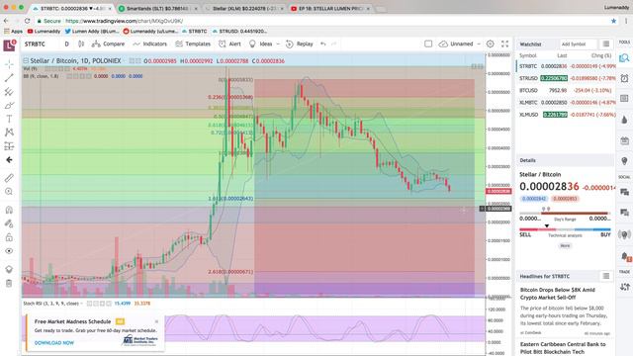
Task: Click DOWNLOAD NOW in the ad
Action: coord(54,343)
